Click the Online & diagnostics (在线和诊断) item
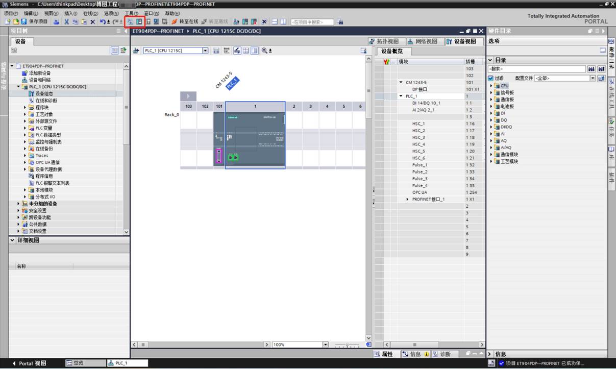616x369 pixels. coord(46,101)
